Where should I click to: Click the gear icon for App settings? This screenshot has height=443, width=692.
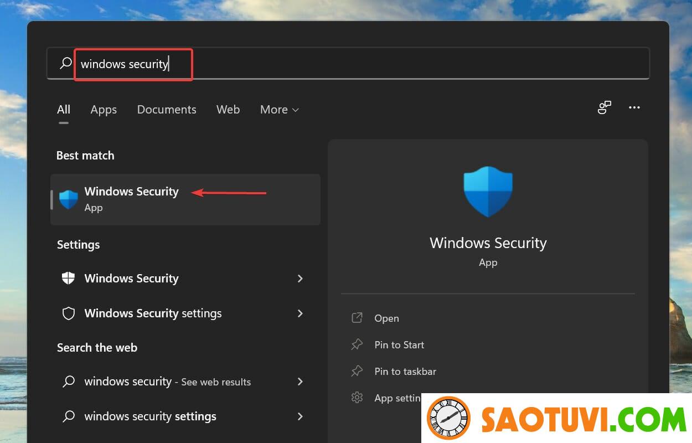tap(357, 398)
